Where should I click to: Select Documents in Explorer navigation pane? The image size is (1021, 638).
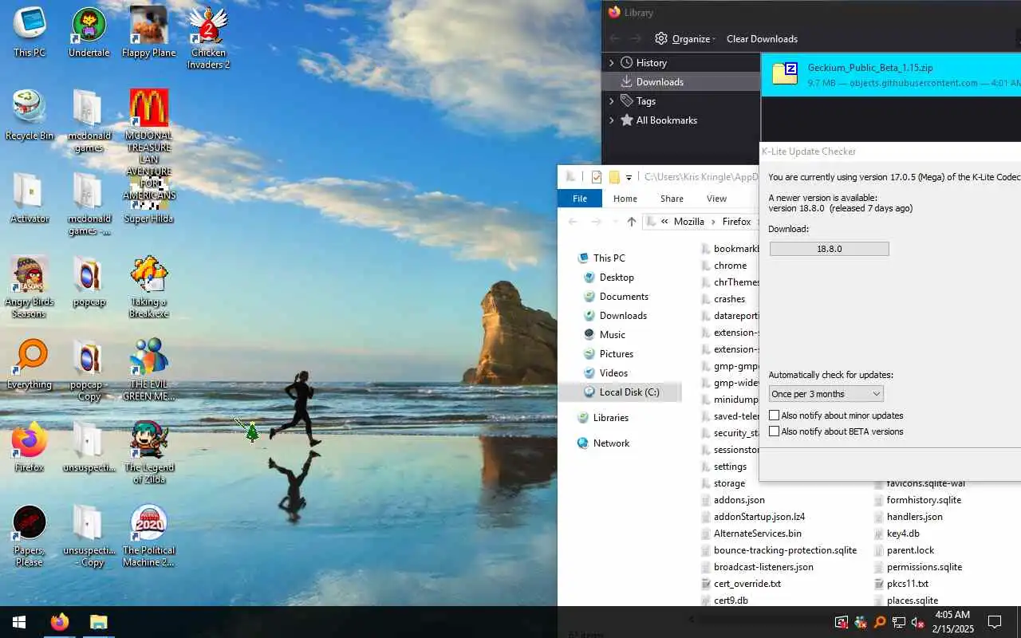[624, 296]
